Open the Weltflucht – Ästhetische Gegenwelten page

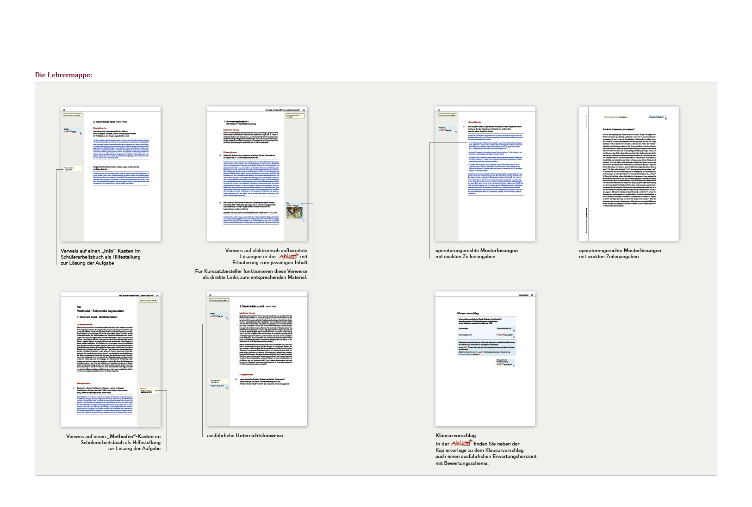111,359
